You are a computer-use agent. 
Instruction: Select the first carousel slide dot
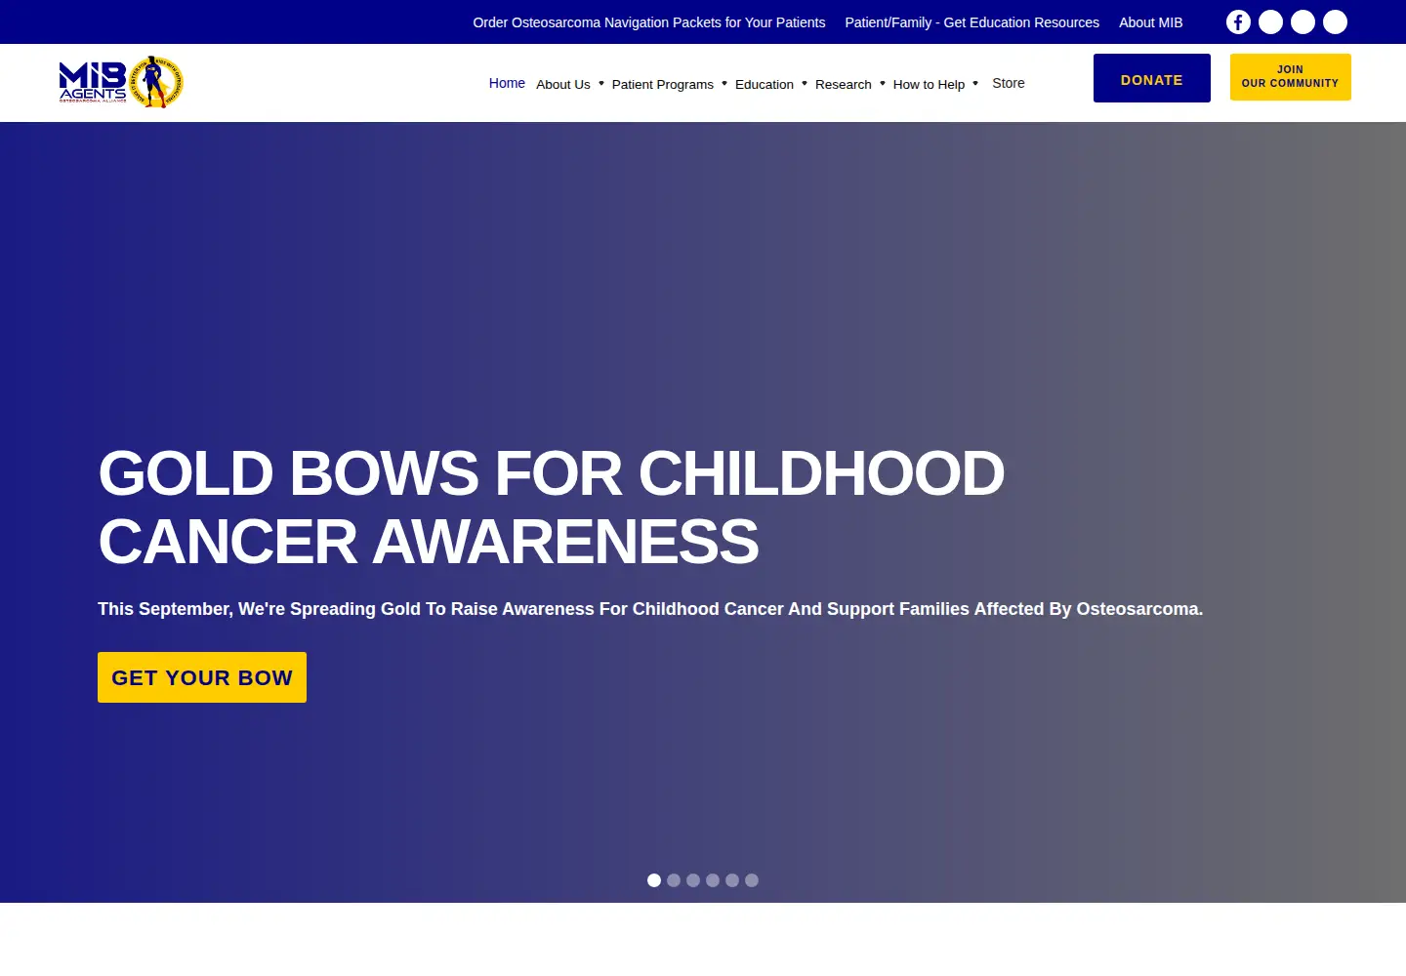pyautogui.click(x=654, y=880)
